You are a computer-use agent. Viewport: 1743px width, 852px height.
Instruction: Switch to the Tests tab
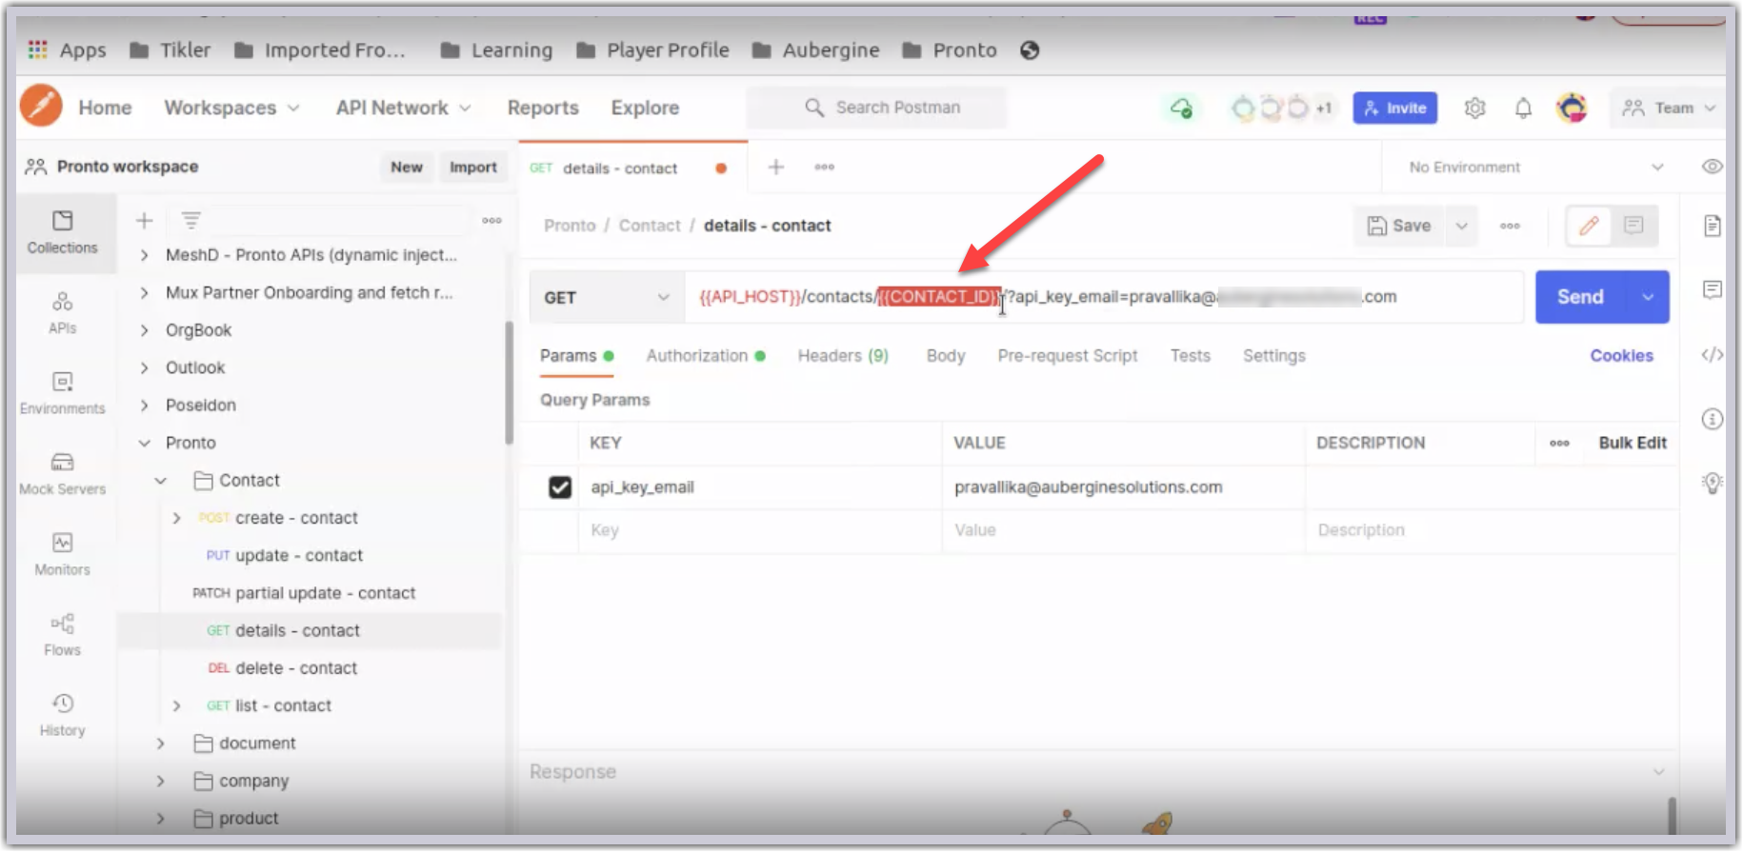point(1190,356)
